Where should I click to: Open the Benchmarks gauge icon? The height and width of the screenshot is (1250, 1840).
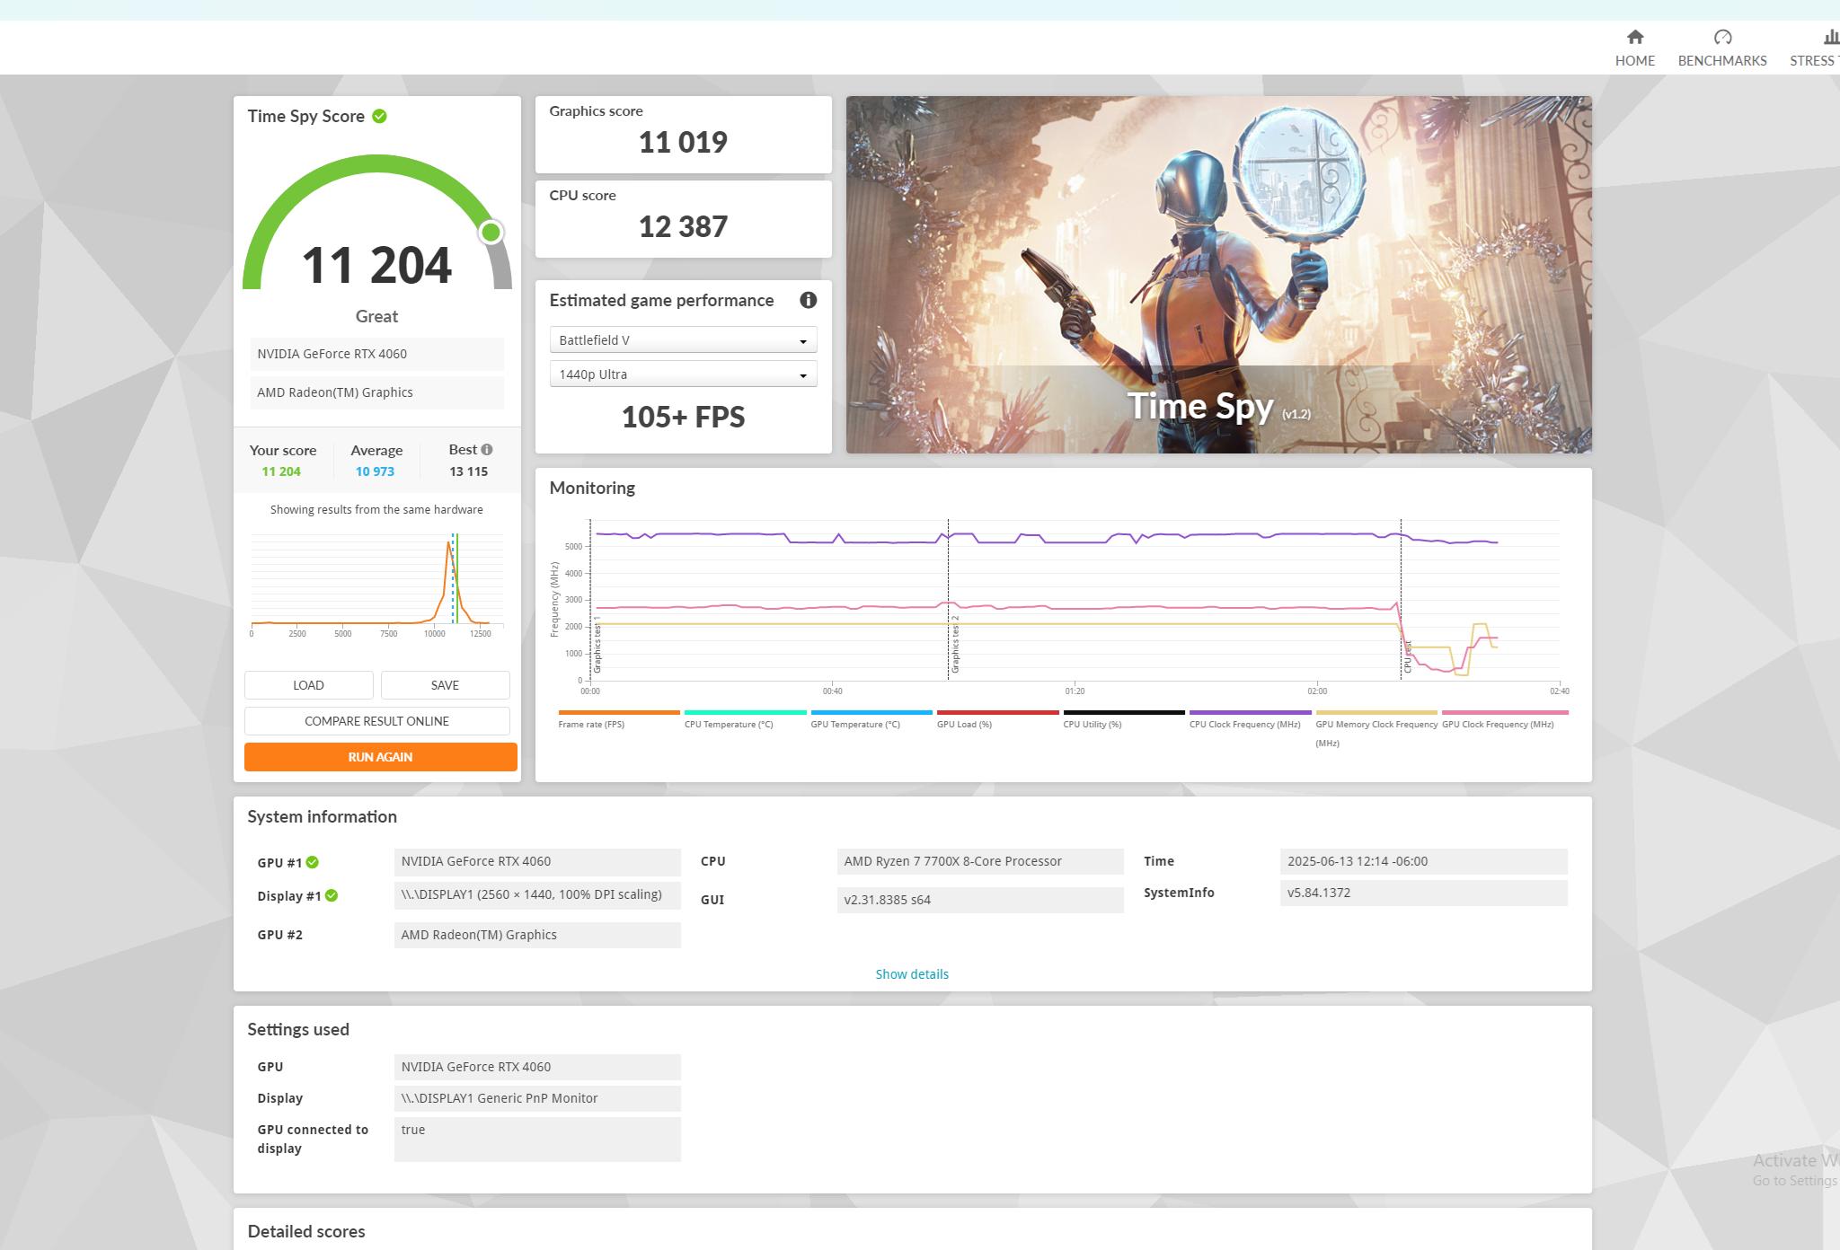[1721, 38]
